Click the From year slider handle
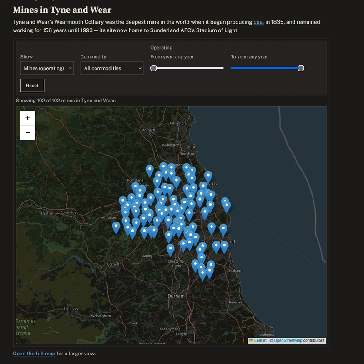 pyautogui.click(x=153, y=68)
